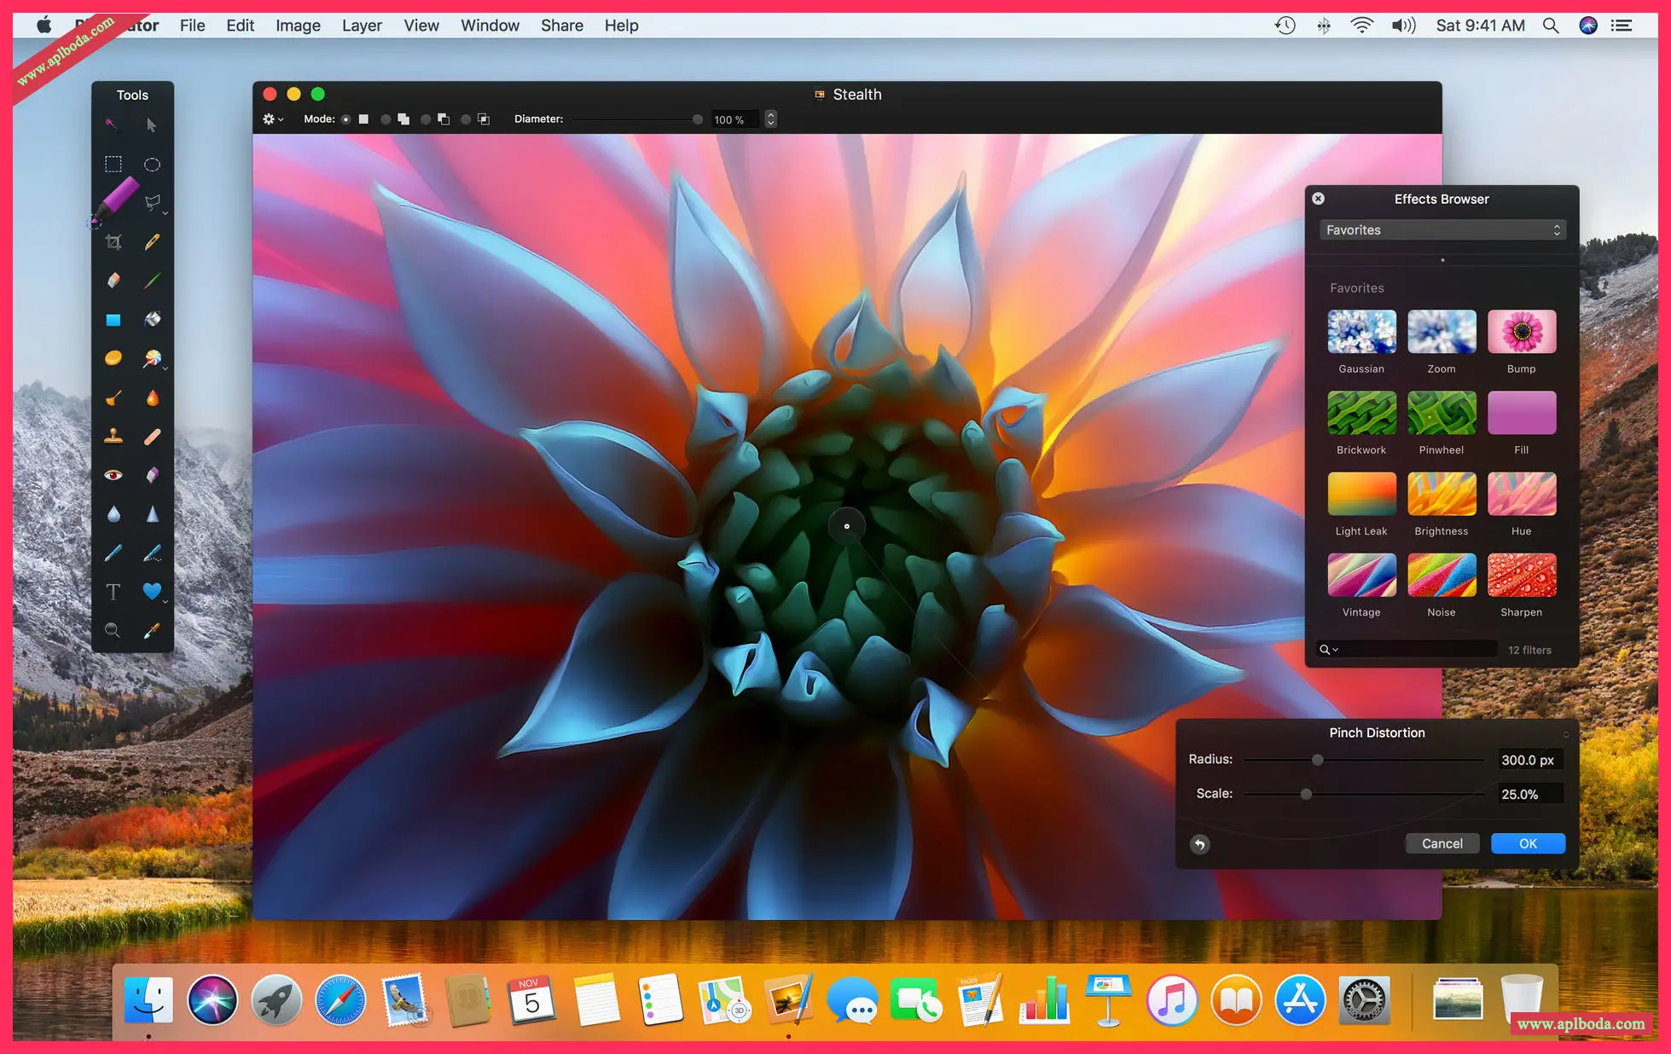
Task: Select the Crop tool
Action: point(113,242)
